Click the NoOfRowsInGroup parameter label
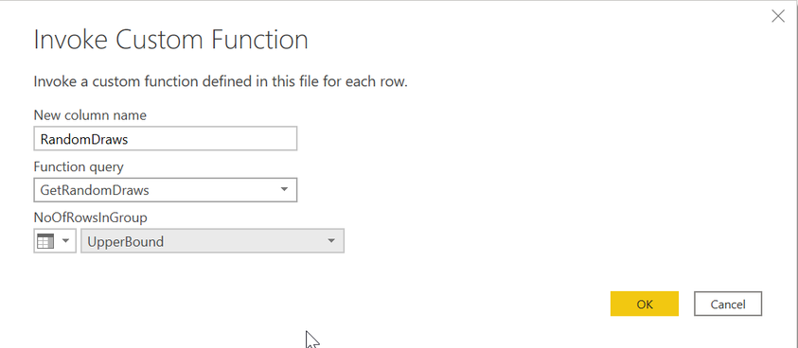This screenshot has height=348, width=798. 90,217
